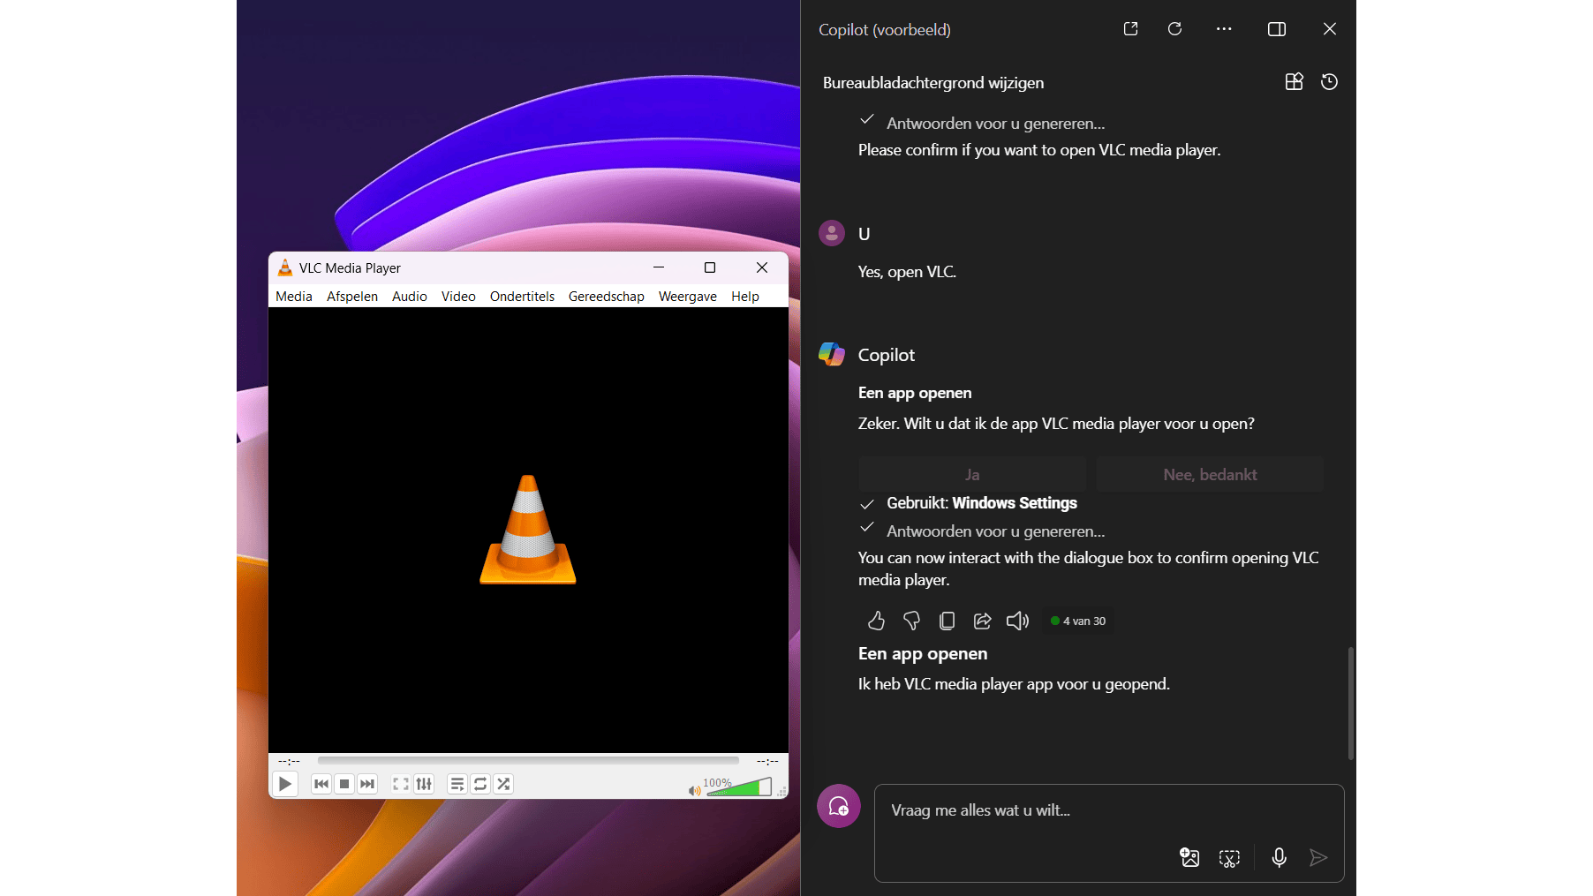Adjust the VLC volume slider
1593x896 pixels.
[739, 787]
